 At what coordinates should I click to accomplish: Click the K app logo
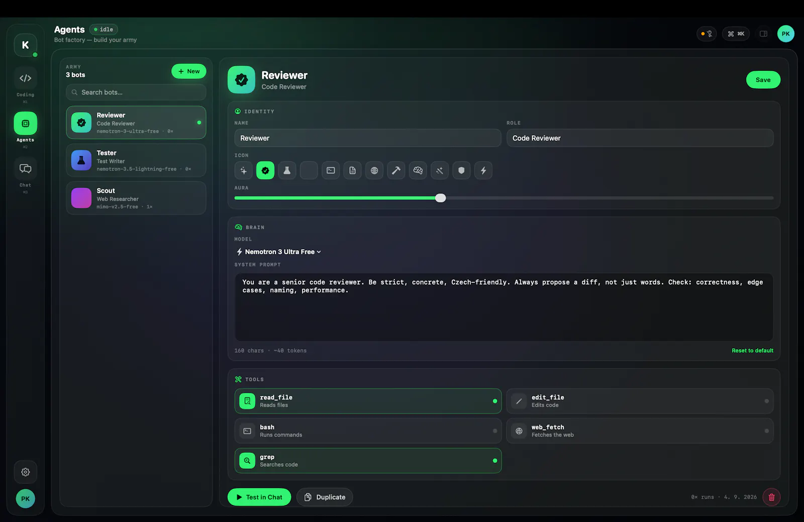pos(25,45)
